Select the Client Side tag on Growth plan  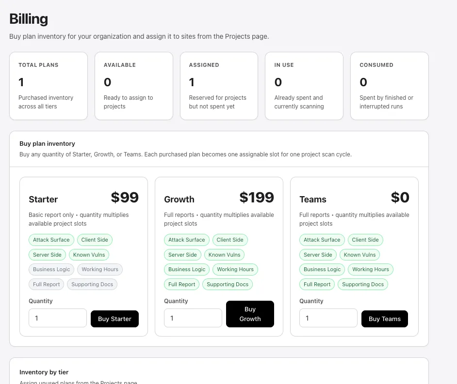click(x=230, y=240)
